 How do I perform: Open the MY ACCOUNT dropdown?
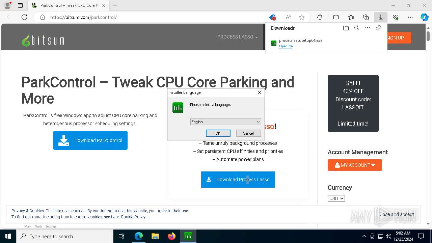pyautogui.click(x=355, y=165)
